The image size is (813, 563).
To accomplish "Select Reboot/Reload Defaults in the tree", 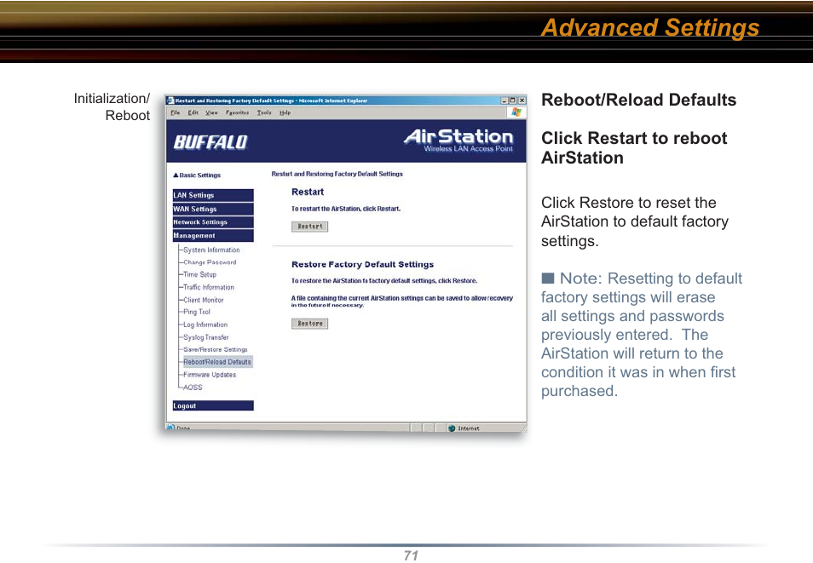I will pos(218,362).
